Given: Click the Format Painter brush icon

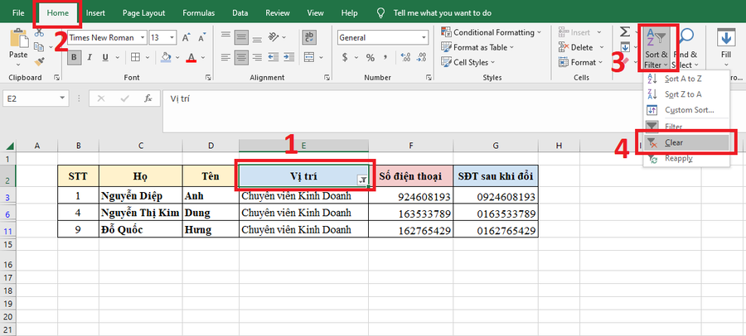Looking at the screenshot, I should point(39,61).
